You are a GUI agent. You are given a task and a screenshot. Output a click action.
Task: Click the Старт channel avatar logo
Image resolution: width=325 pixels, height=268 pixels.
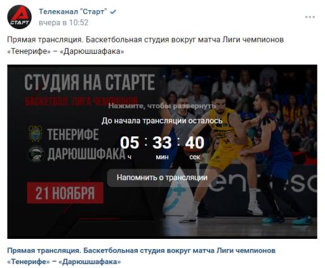[19, 17]
